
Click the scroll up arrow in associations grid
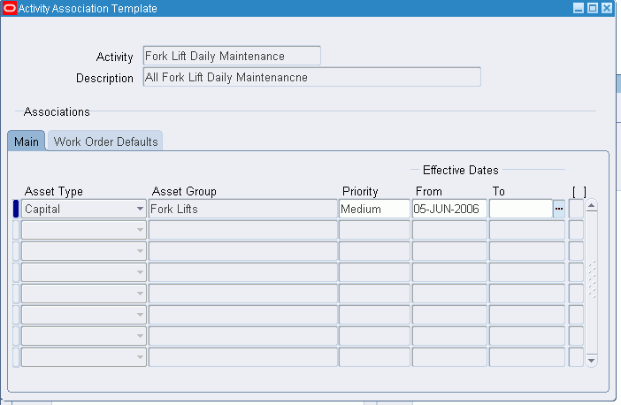tap(591, 205)
